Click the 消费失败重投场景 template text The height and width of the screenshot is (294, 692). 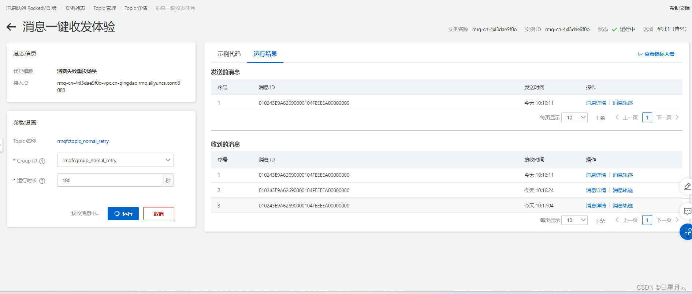pos(77,71)
